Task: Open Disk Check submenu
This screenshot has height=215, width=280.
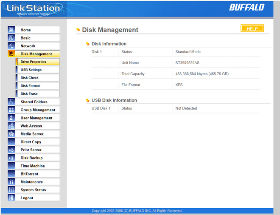Action: coord(38,78)
